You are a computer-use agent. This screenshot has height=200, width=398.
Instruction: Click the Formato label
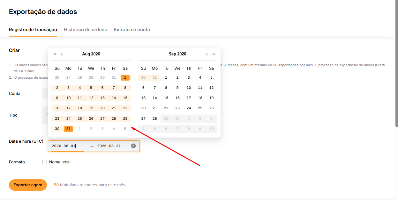17,162
